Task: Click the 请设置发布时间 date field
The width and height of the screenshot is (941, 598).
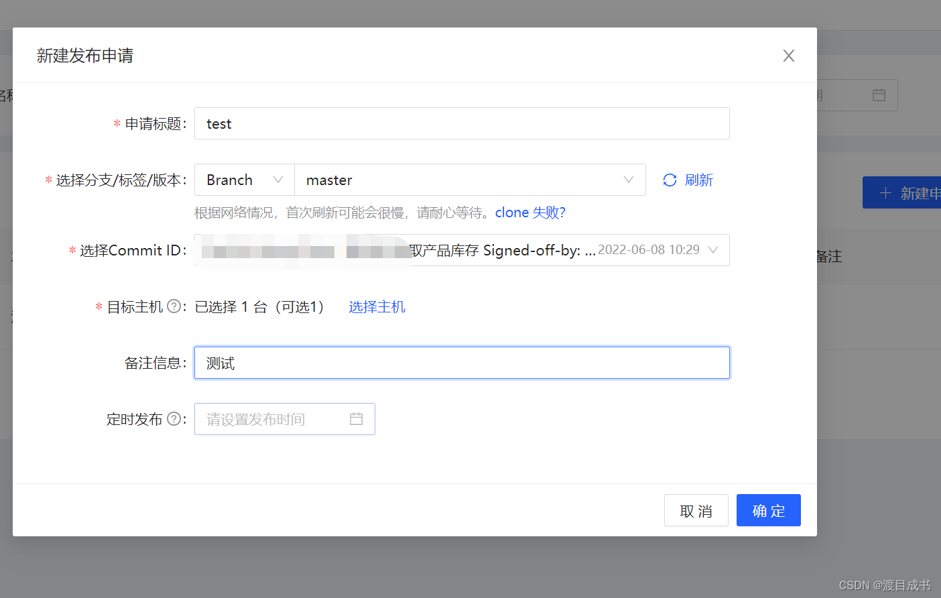Action: pyautogui.click(x=285, y=419)
